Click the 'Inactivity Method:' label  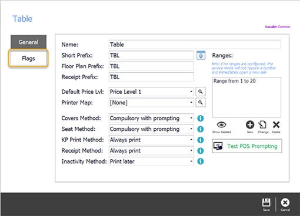84,161
